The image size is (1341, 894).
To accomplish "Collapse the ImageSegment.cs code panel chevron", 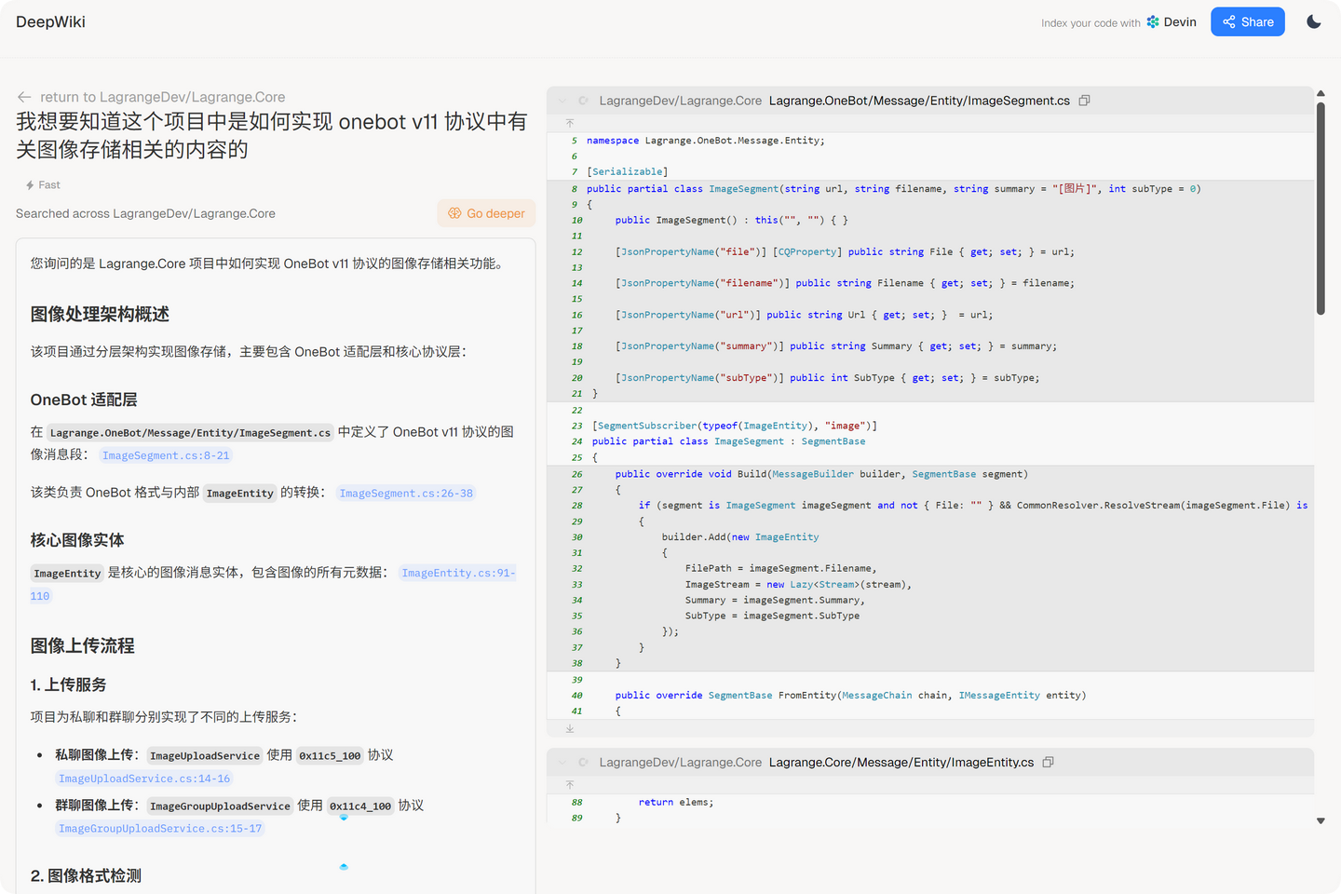I will (x=562, y=101).
